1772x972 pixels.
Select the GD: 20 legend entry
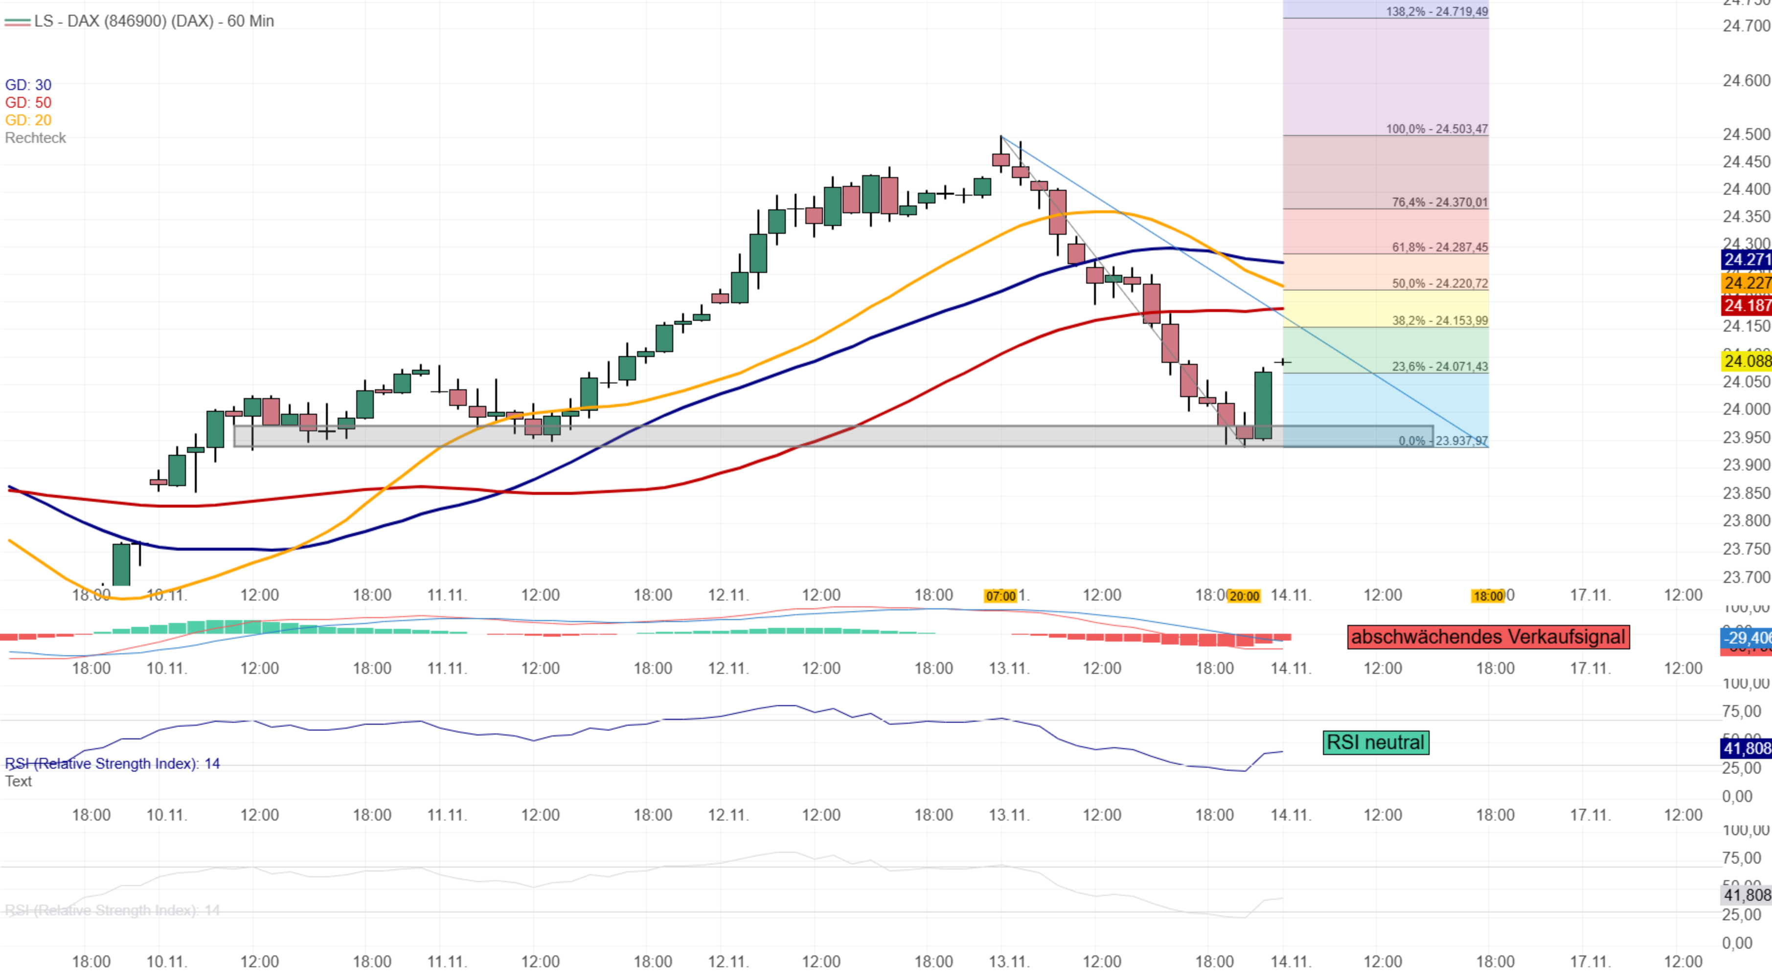click(28, 120)
